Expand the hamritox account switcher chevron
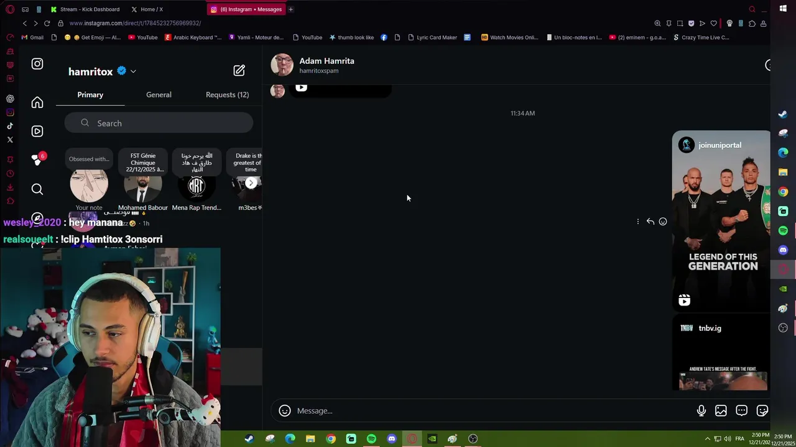 tap(133, 71)
